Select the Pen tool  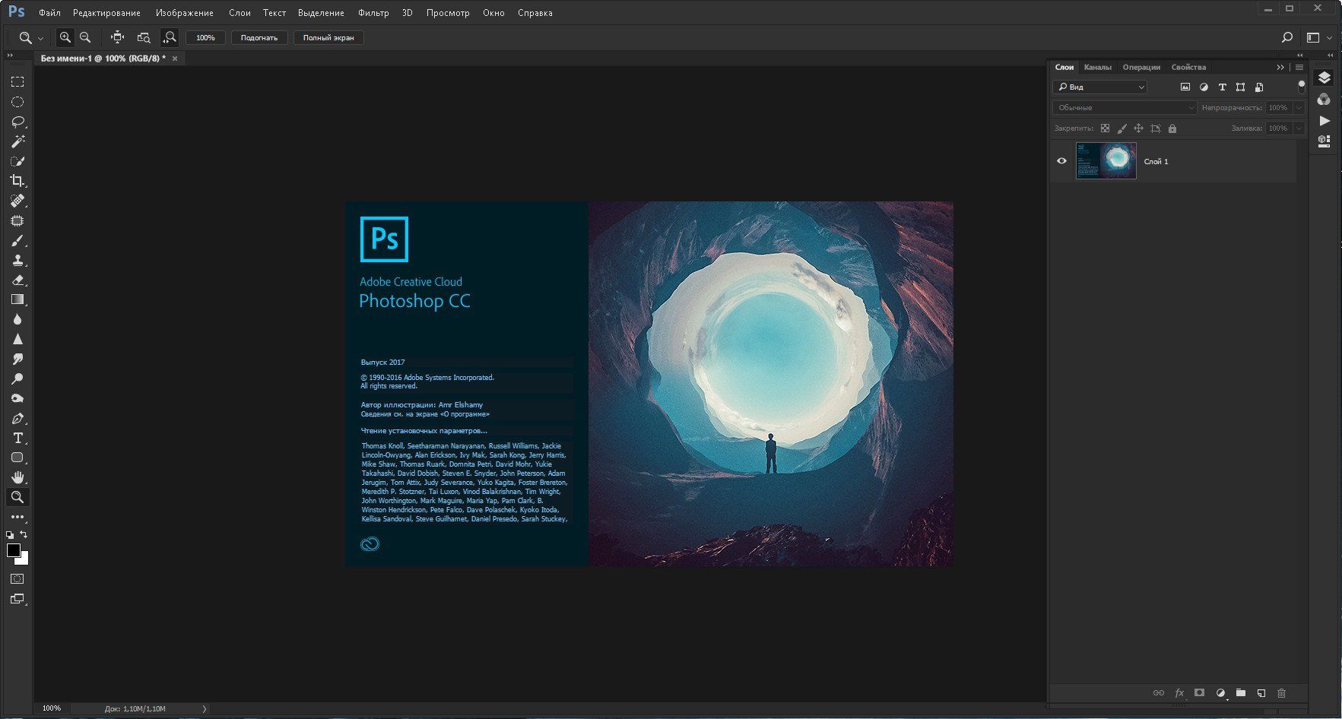pos(17,418)
